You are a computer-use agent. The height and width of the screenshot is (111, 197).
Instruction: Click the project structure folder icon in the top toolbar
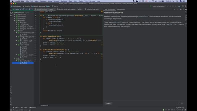pos(179,6)
